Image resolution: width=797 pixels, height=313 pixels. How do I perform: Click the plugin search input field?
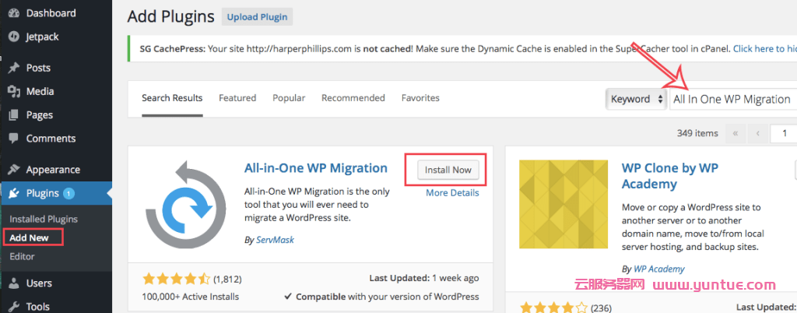[x=732, y=99]
